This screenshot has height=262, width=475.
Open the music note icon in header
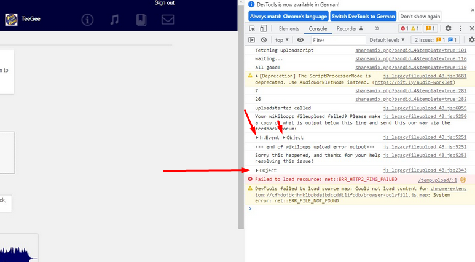click(x=114, y=20)
